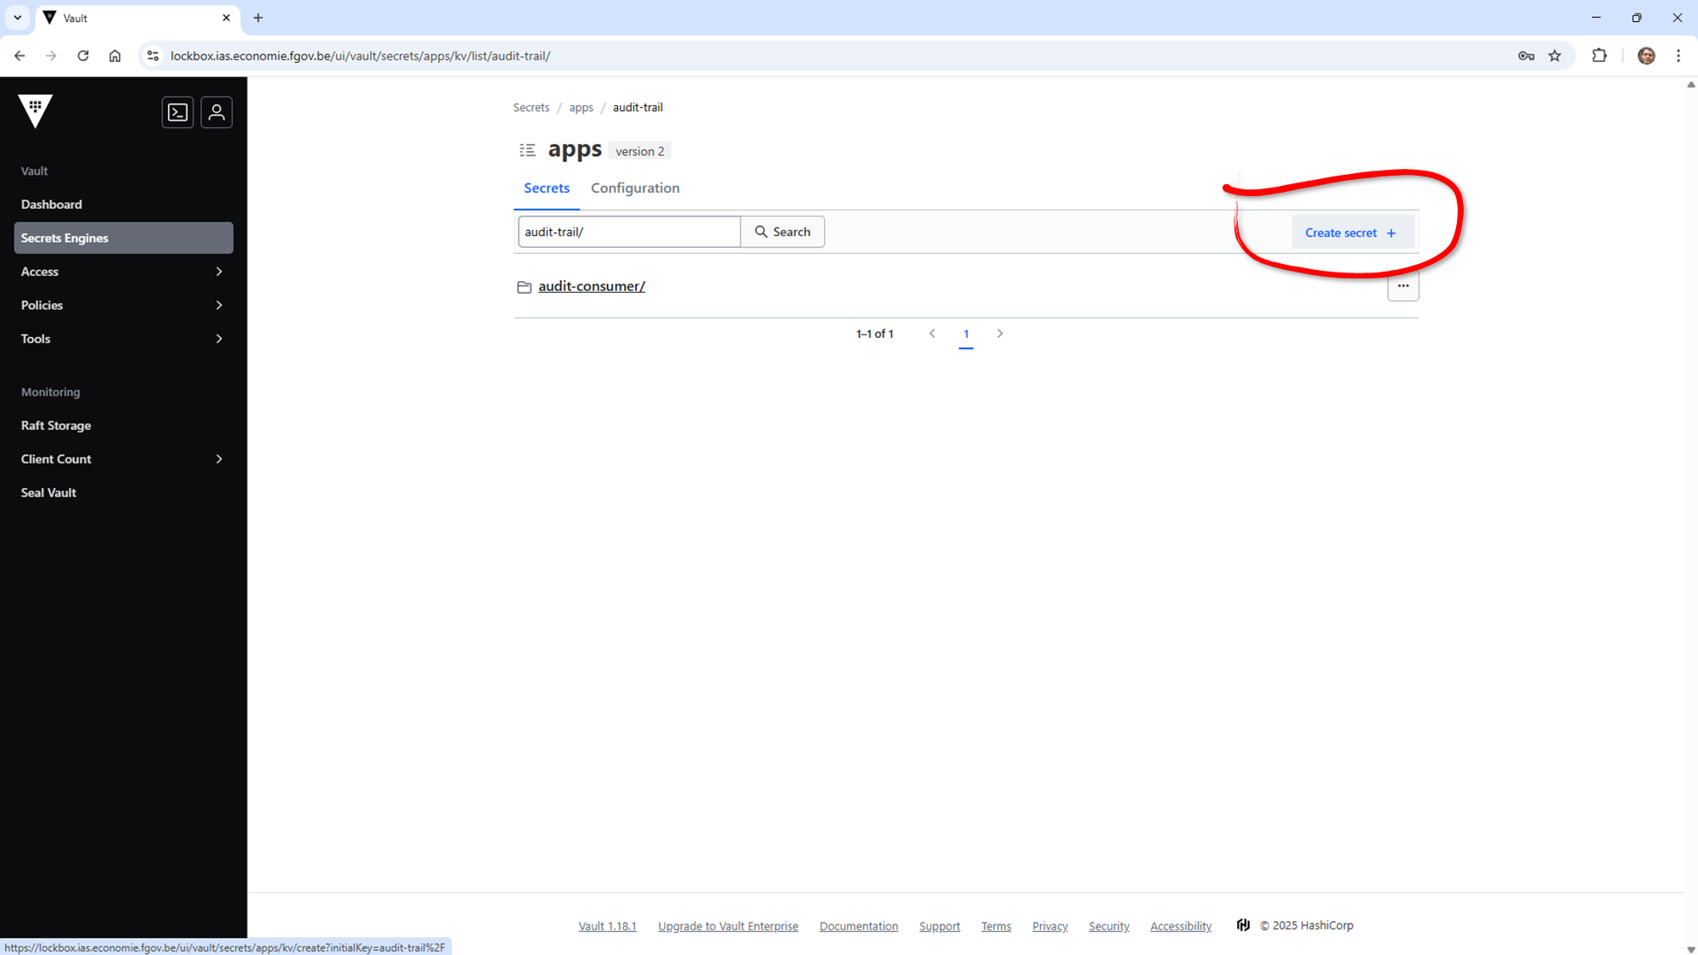This screenshot has width=1698, height=955.
Task: Switch to the Configuration tab
Action: coord(635,188)
